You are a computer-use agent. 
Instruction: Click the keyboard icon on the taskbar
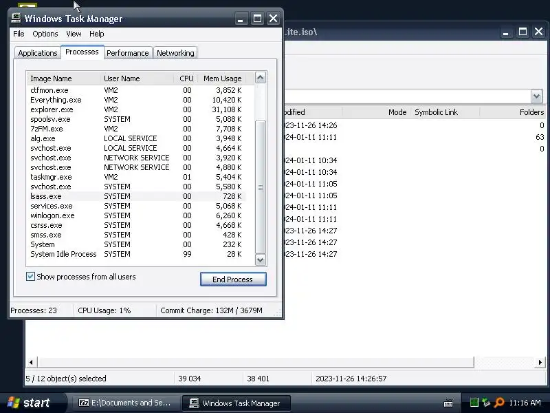448,403
